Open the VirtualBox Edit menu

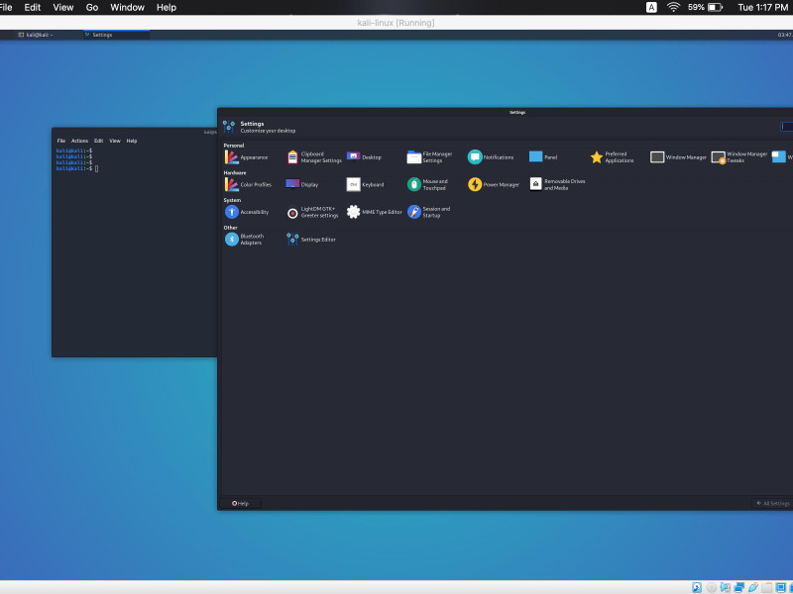(33, 7)
